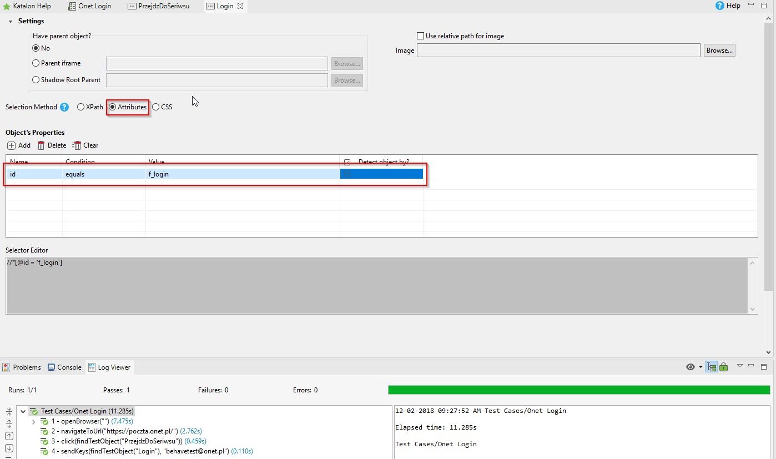Collapse the Settings section triangle
This screenshot has height=459, width=776.
(11, 21)
